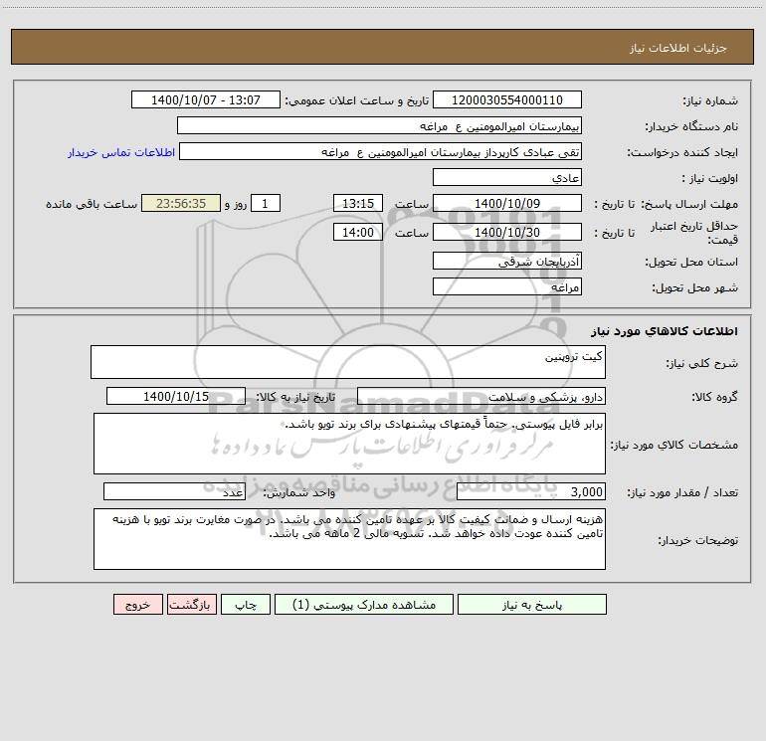Click the response deadline date 1400/10/09
The width and height of the screenshot is (766, 741).
coord(507,203)
